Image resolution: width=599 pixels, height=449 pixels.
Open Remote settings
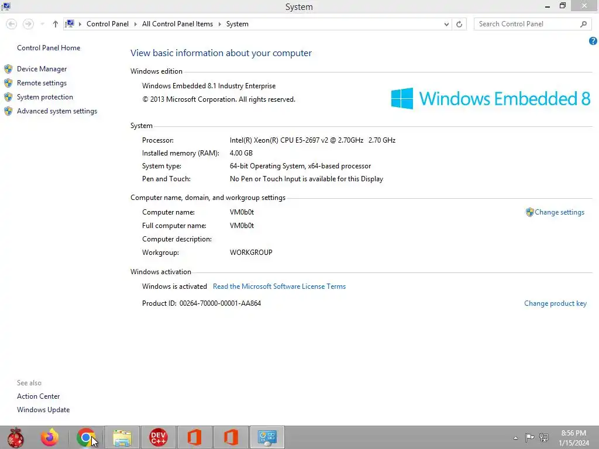pyautogui.click(x=42, y=83)
